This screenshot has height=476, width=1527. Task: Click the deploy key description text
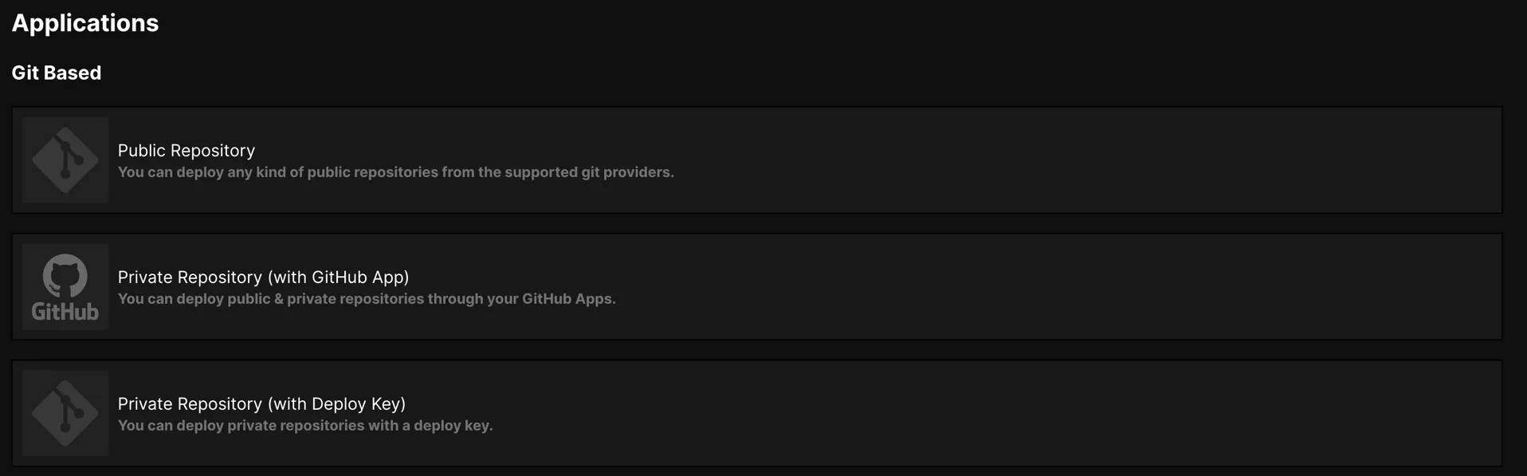tap(305, 426)
